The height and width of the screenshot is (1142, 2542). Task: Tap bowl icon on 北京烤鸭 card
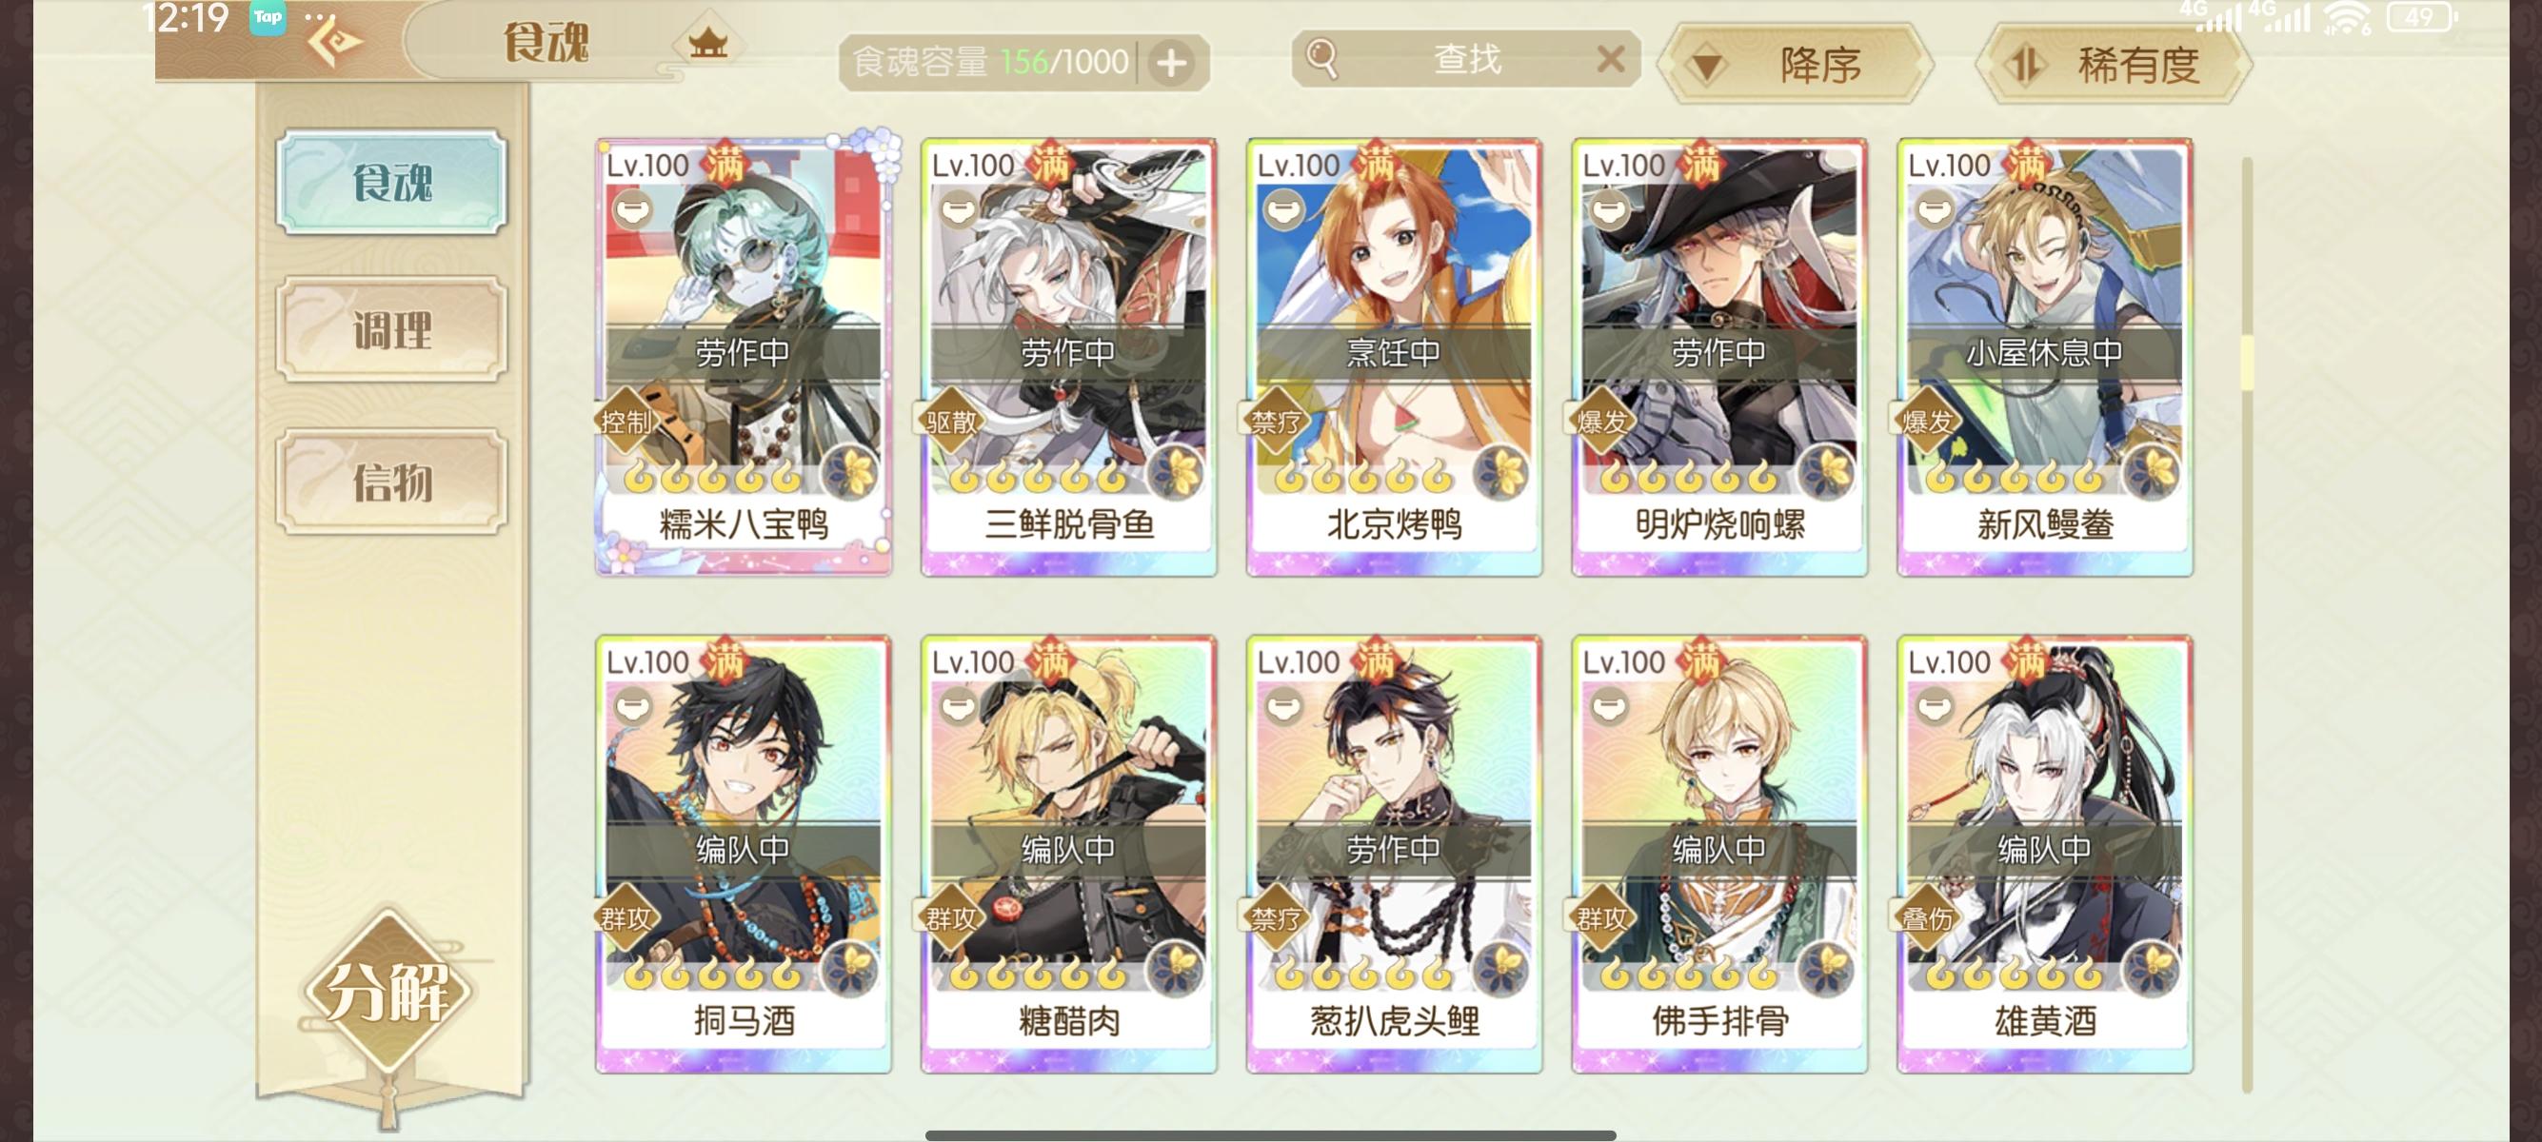[1283, 210]
